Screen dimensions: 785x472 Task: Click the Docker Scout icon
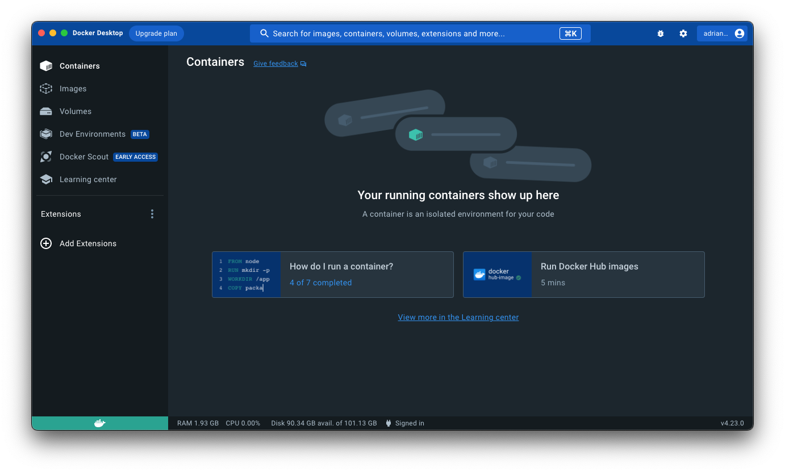45,157
